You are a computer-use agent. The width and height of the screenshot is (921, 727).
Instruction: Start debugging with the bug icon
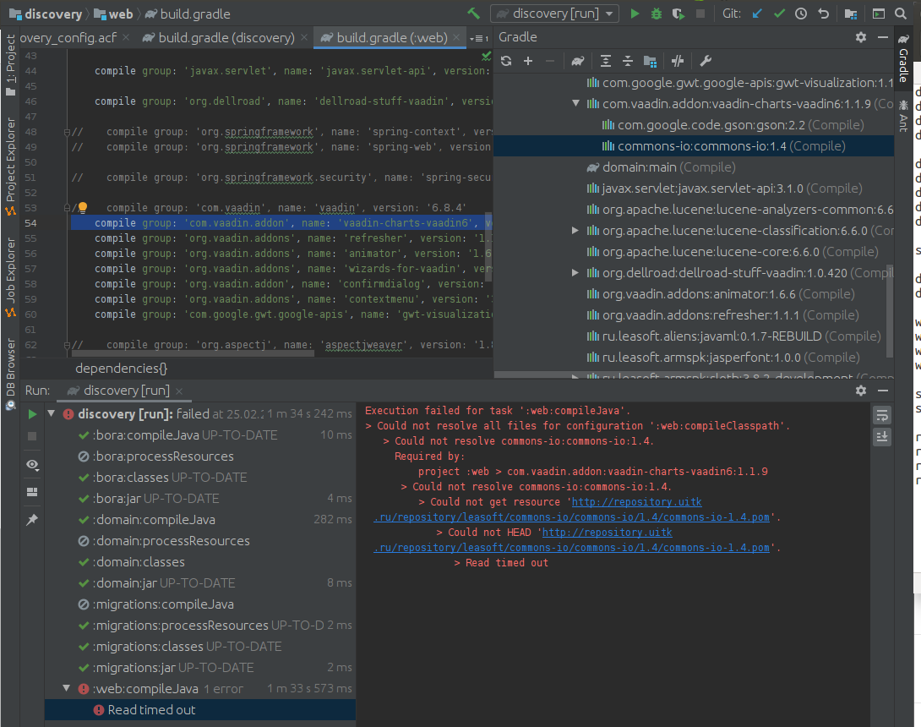[657, 14]
